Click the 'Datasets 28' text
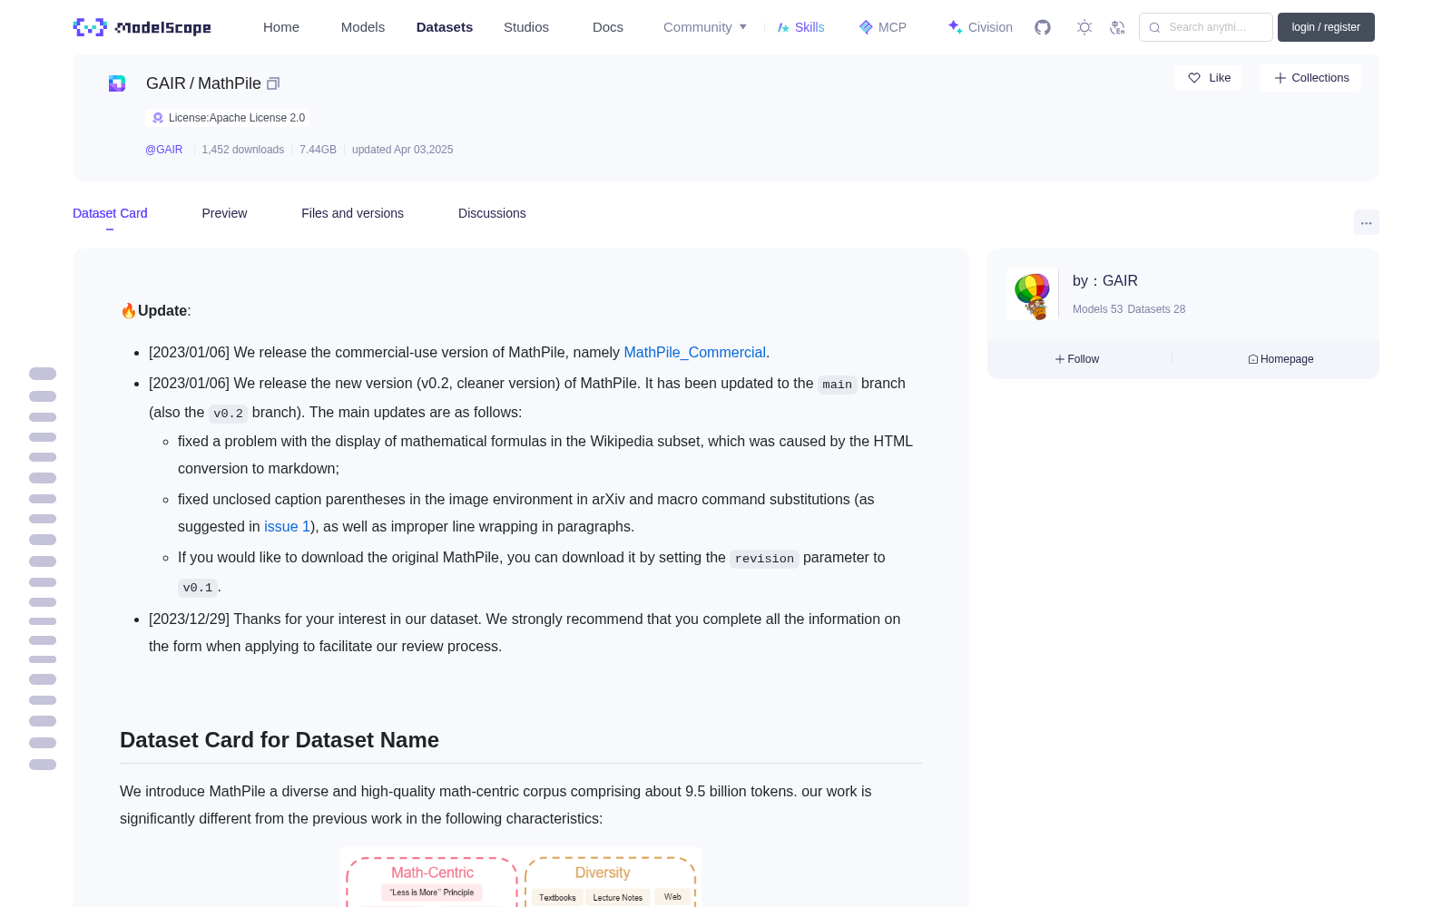The image size is (1452, 907). pyautogui.click(x=1156, y=309)
